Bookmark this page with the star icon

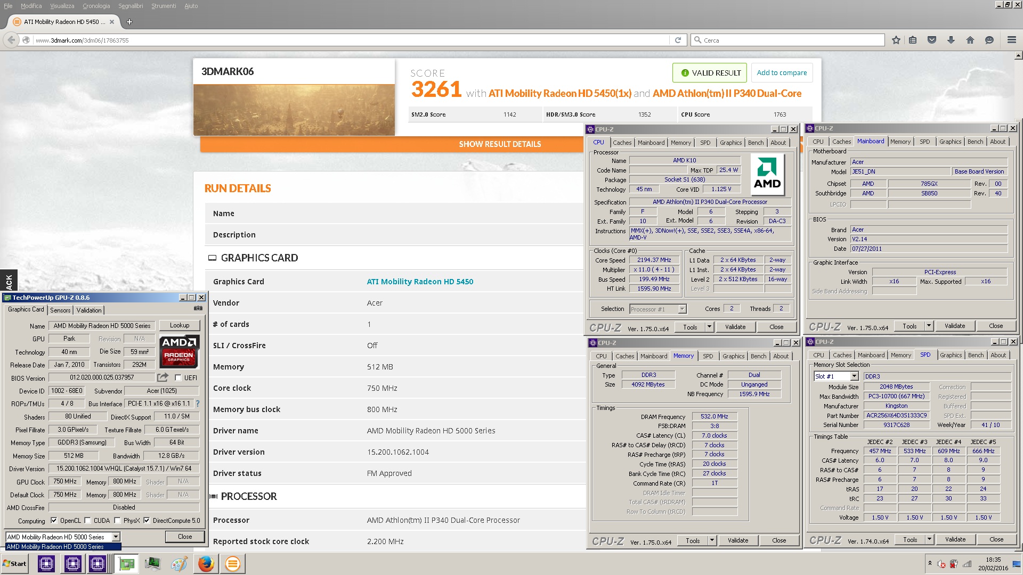tap(896, 40)
